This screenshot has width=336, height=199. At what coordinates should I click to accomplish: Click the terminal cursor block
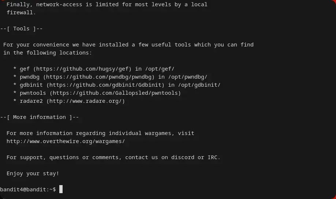[61, 189]
